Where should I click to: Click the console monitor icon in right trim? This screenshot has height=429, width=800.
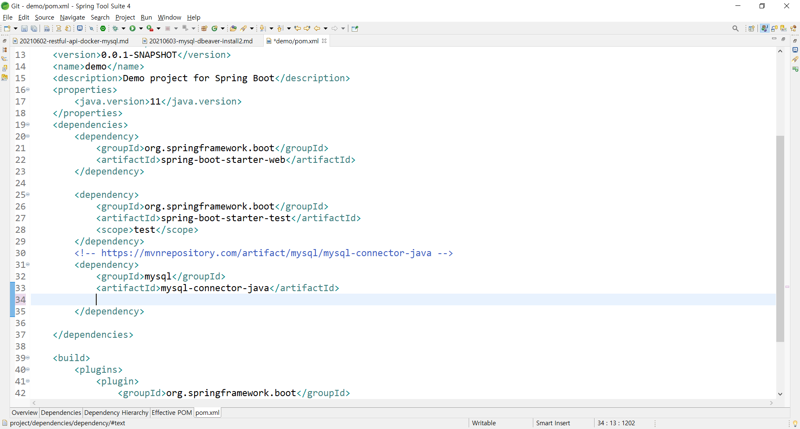pos(795,50)
